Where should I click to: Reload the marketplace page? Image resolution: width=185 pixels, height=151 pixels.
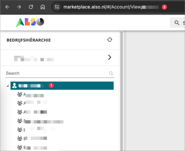pyautogui.click(x=31, y=7)
